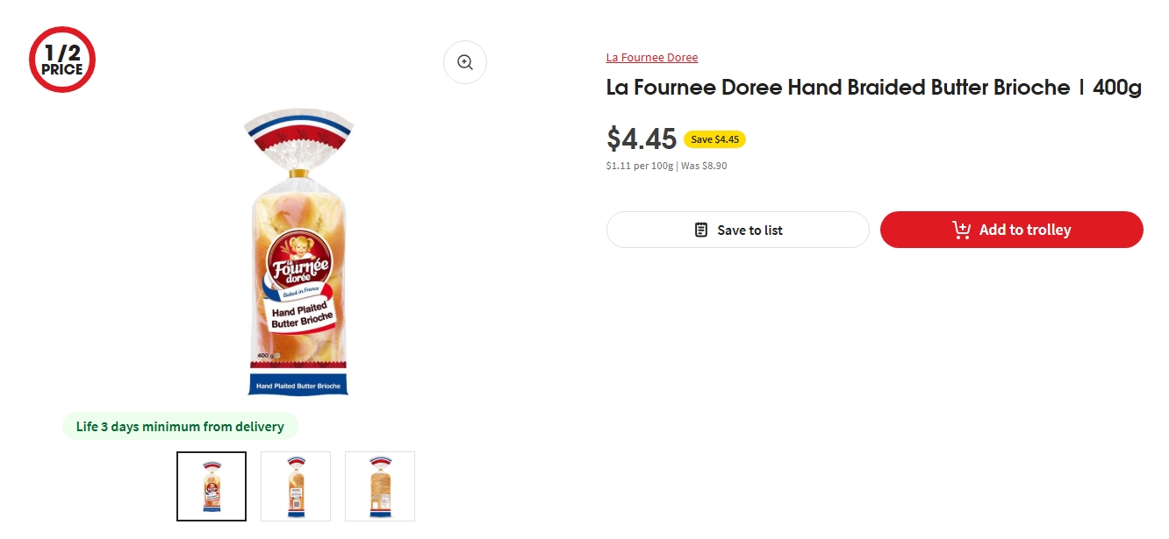Select the second product thumbnail
Image resolution: width=1169 pixels, height=539 pixels.
coord(296,486)
